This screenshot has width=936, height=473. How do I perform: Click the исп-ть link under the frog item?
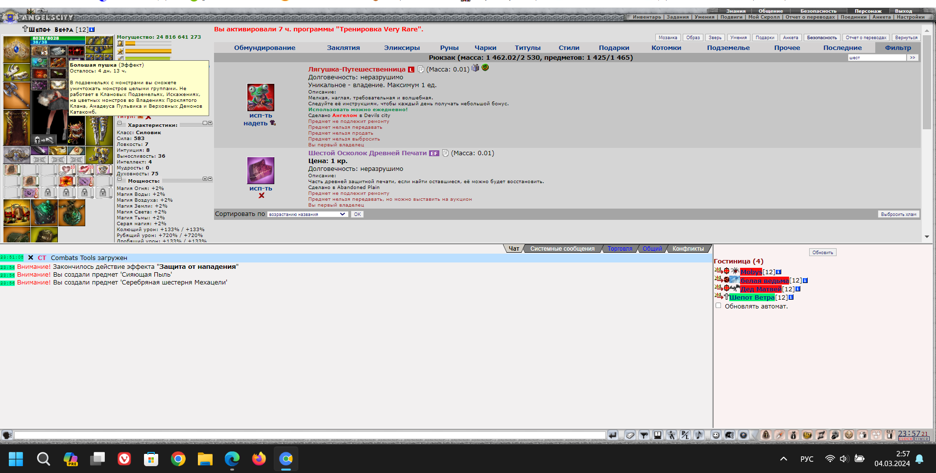(x=261, y=116)
